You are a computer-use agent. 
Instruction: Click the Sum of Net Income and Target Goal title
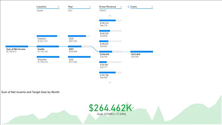30,92
